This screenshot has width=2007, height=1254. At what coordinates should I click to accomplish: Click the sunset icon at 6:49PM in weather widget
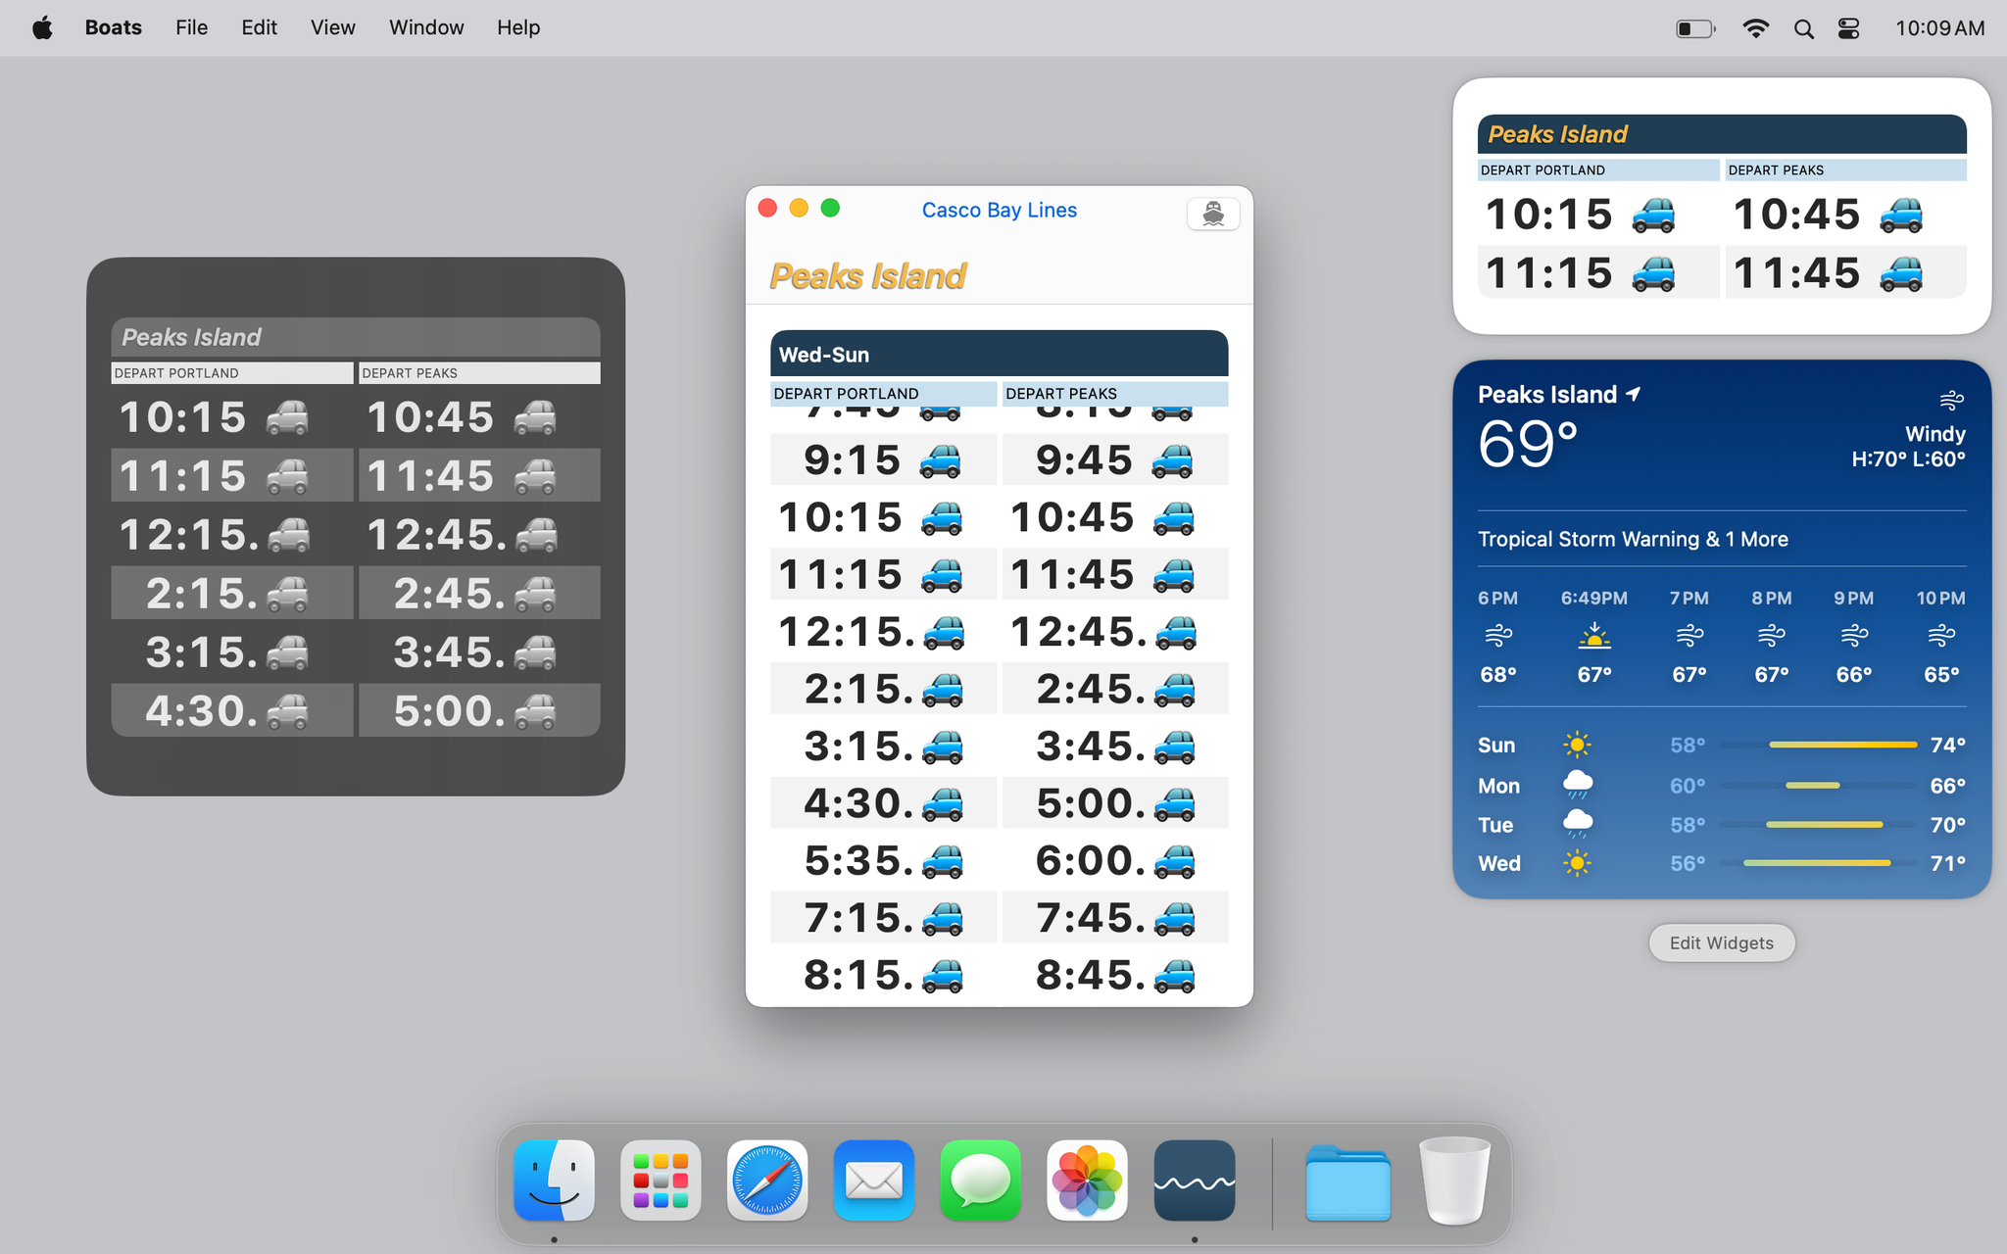(1594, 636)
